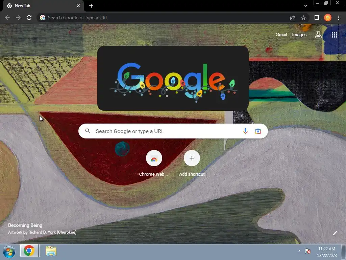Open Google Images link
The width and height of the screenshot is (346, 260).
click(299, 35)
